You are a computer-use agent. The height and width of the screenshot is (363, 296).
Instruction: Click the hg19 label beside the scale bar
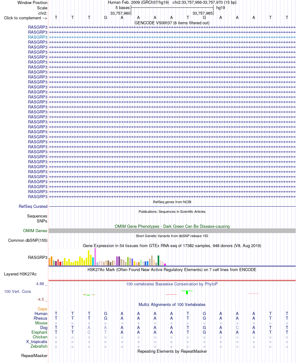[x=221, y=8]
